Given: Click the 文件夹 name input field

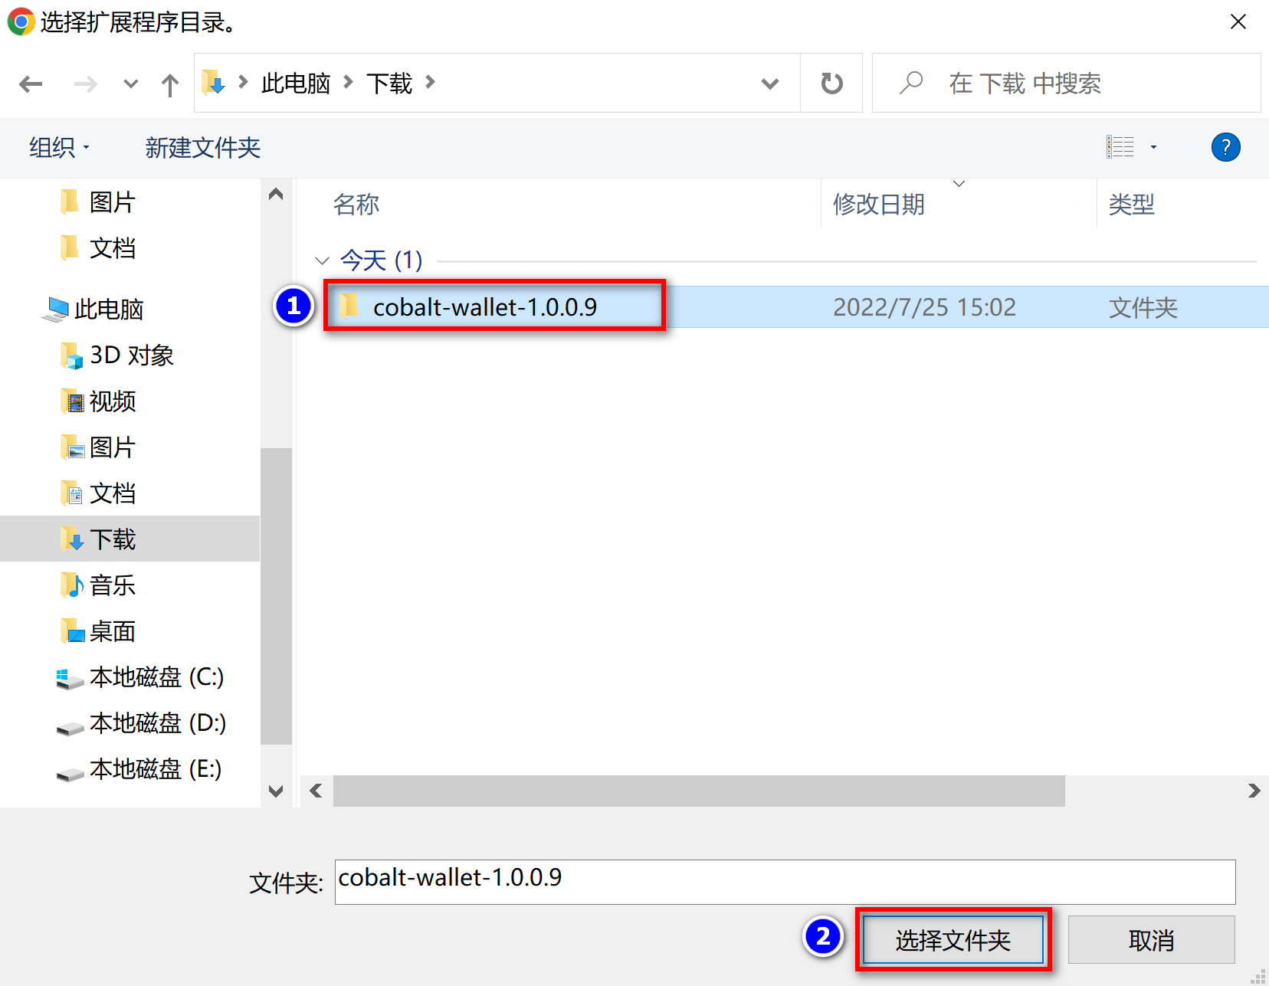Looking at the screenshot, I should click(x=785, y=882).
